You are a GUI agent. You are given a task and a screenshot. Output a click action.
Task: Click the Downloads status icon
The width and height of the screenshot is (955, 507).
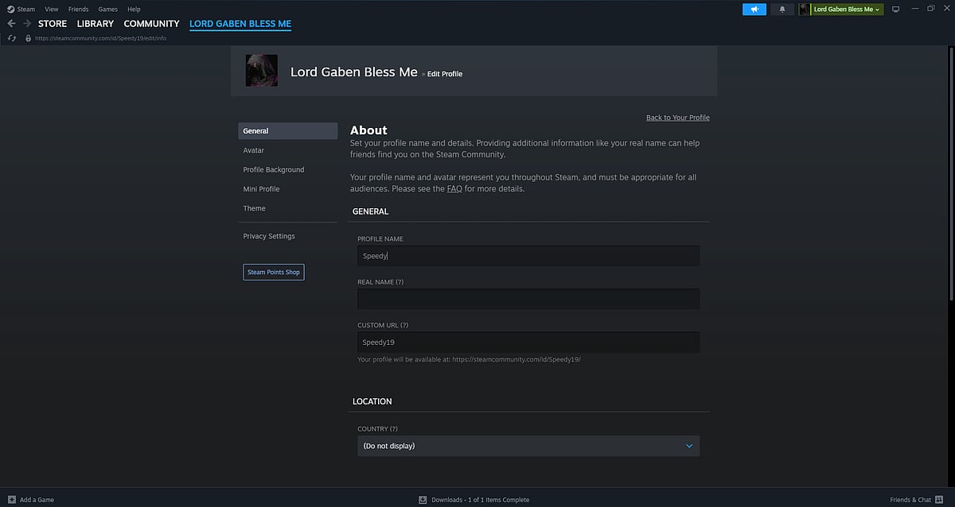(x=423, y=500)
